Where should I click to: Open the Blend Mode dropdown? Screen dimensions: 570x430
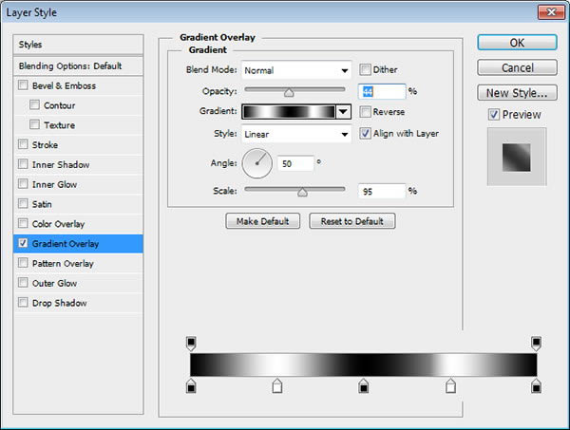click(x=296, y=70)
